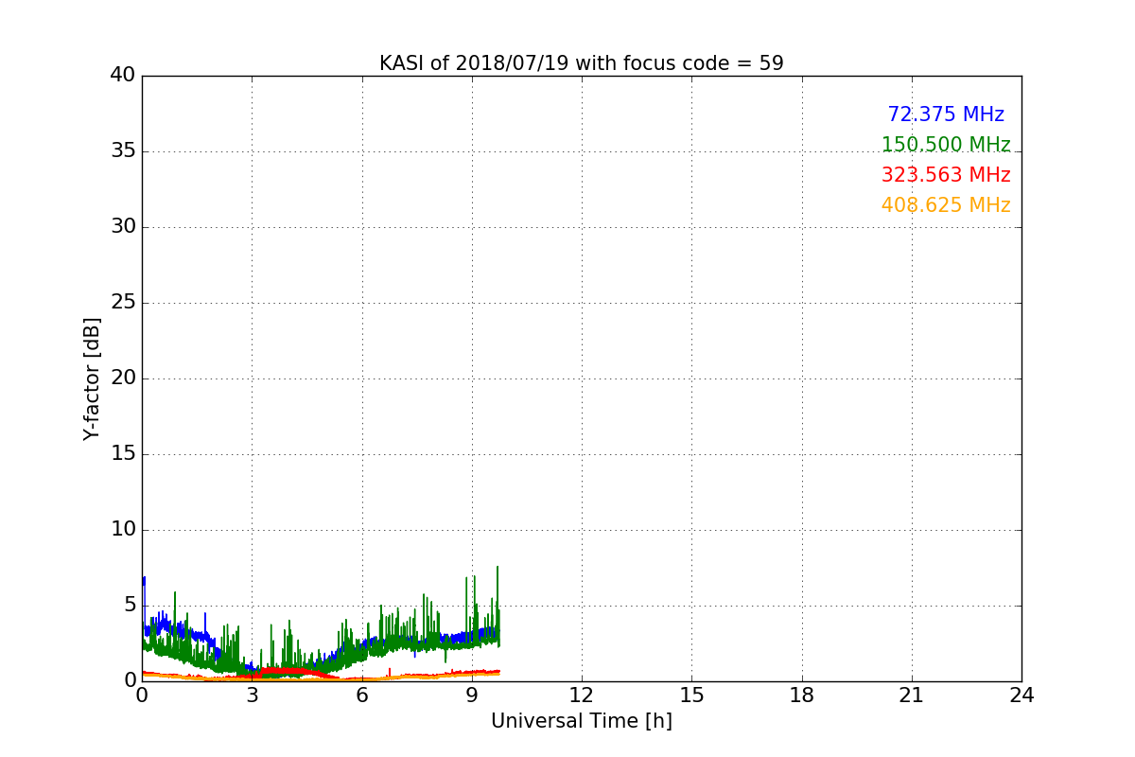
Task: Click the x-axis tick label 18
Action: pos(802,695)
